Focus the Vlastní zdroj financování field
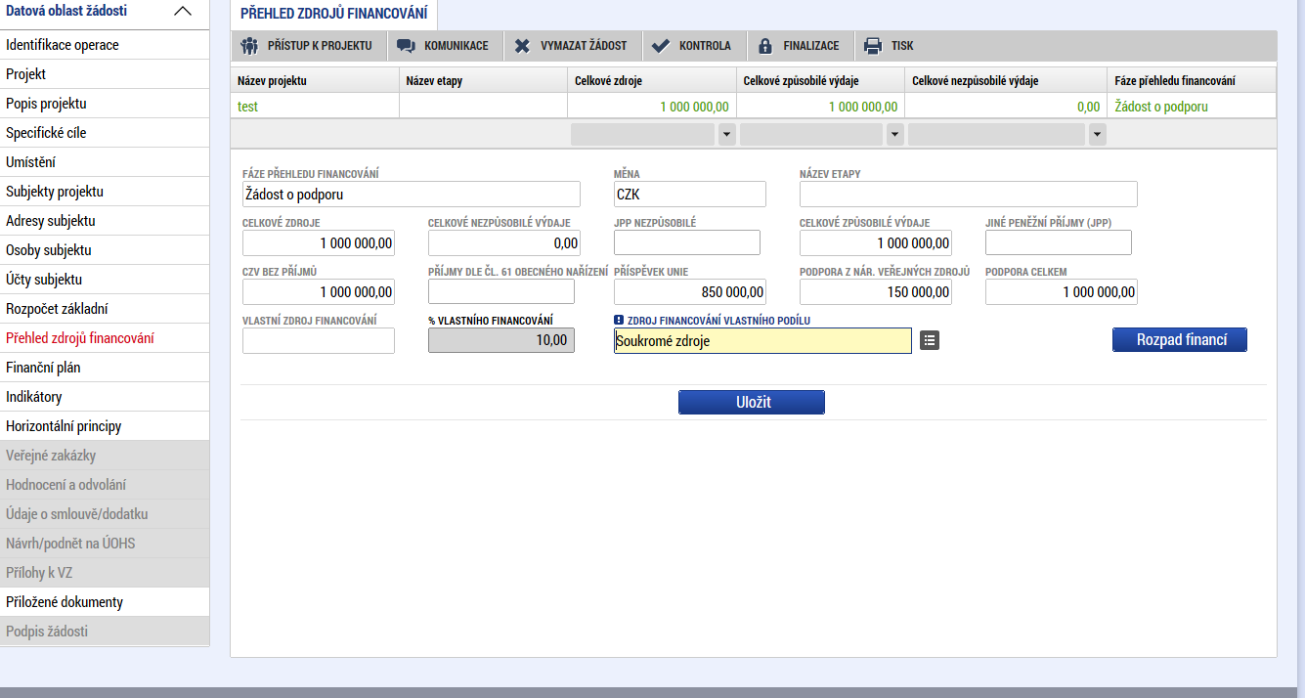1305x698 pixels. pos(319,340)
